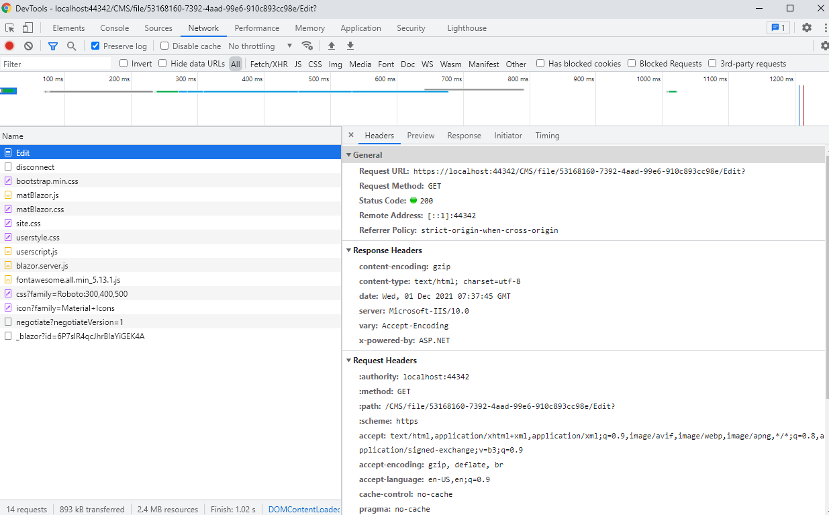Screen dimensions: 829x515
Task: Open the network filter bar
Action: point(53,46)
